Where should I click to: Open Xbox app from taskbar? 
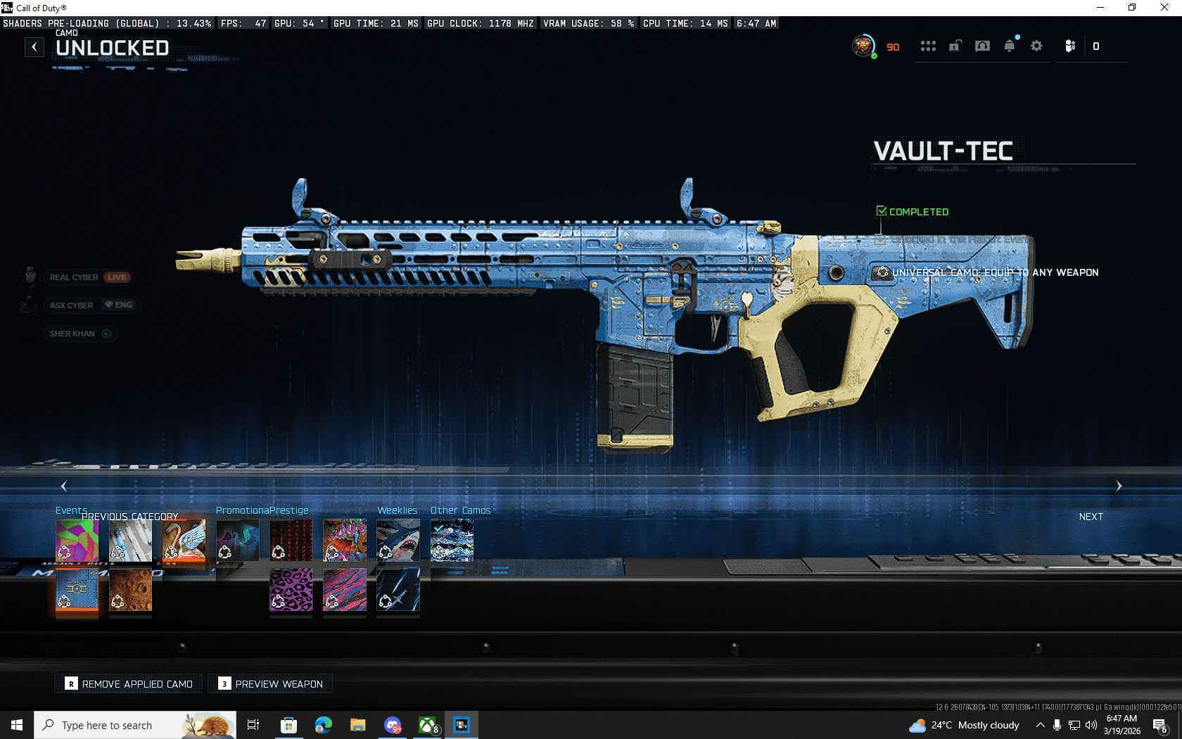pyautogui.click(x=427, y=725)
